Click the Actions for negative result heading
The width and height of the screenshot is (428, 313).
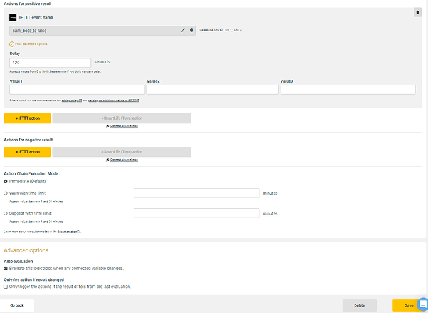[28, 140]
